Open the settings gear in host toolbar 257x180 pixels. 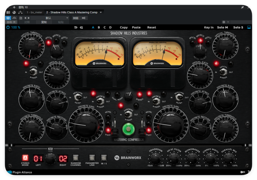[x=224, y=22]
